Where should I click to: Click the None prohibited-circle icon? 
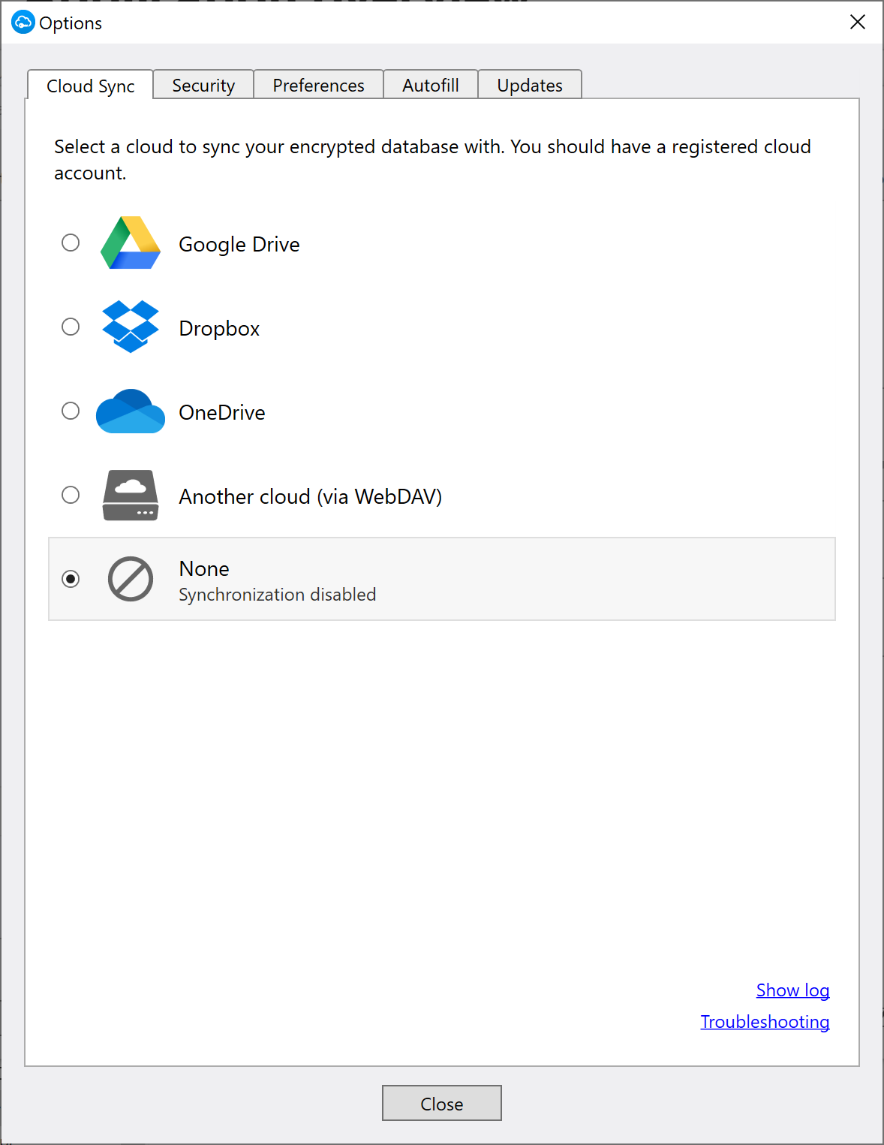(131, 579)
